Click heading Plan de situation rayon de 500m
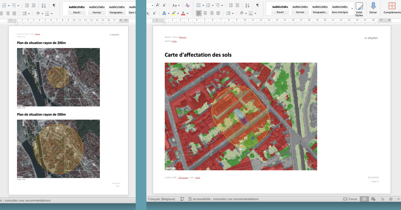 coord(41,114)
